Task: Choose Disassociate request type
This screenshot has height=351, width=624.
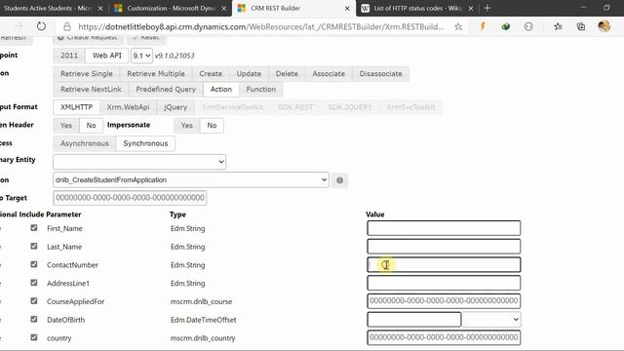Action: (x=380, y=74)
